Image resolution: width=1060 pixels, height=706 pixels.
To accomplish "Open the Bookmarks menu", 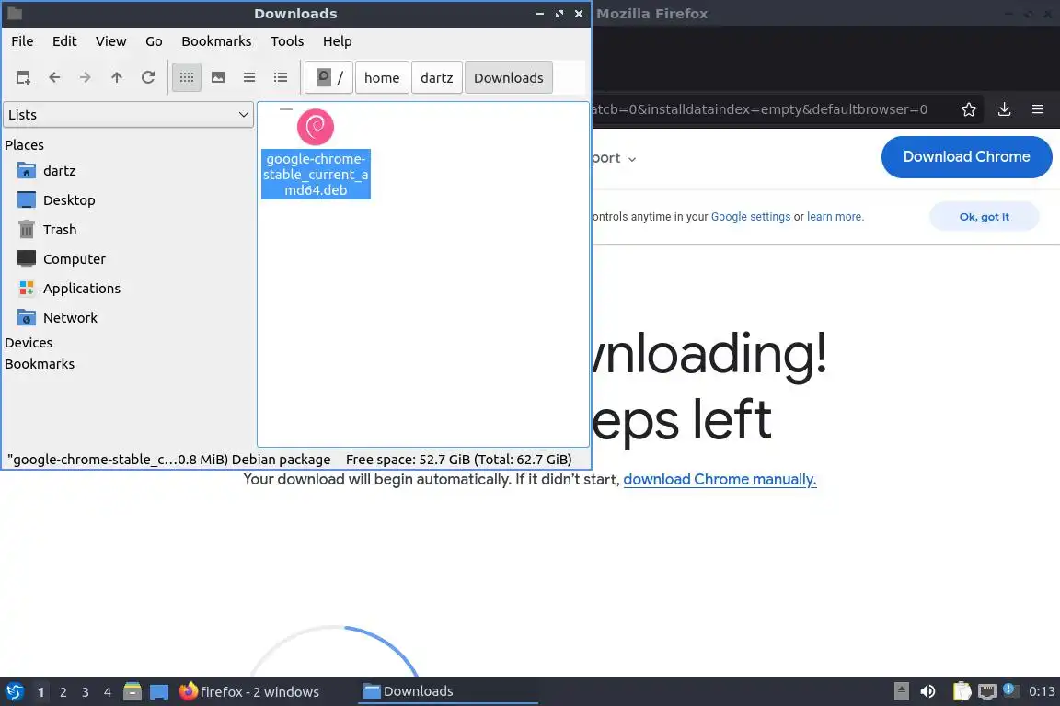I will pyautogui.click(x=216, y=41).
